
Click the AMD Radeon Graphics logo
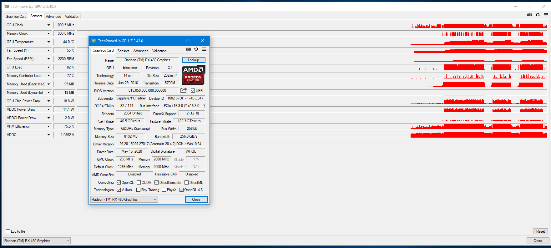coord(193,75)
